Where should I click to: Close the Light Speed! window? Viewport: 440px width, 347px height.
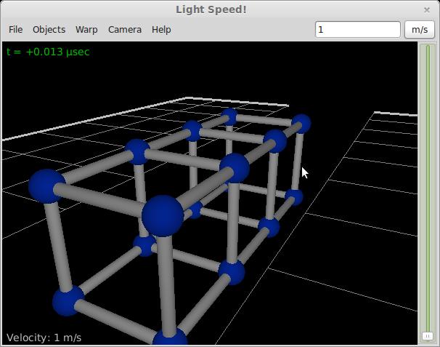click(427, 9)
